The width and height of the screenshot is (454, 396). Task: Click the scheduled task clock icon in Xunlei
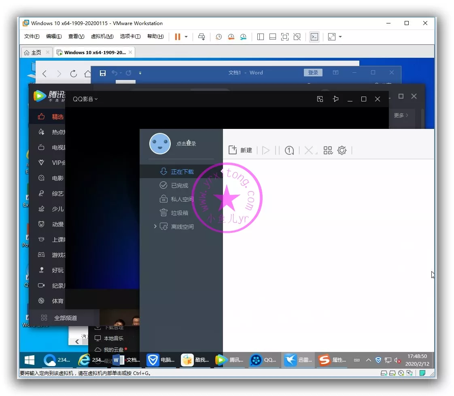click(x=289, y=150)
